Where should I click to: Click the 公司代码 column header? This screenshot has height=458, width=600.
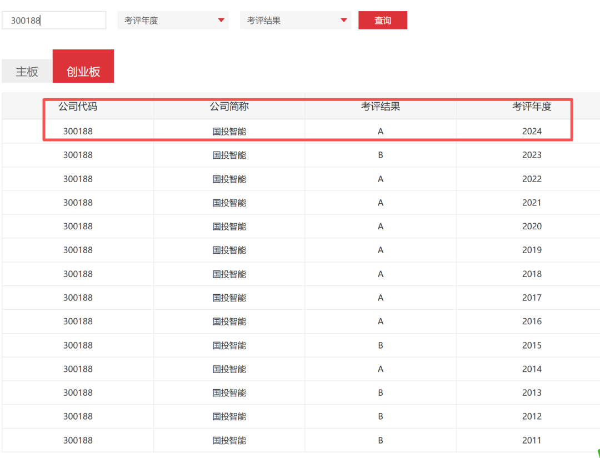tap(78, 107)
